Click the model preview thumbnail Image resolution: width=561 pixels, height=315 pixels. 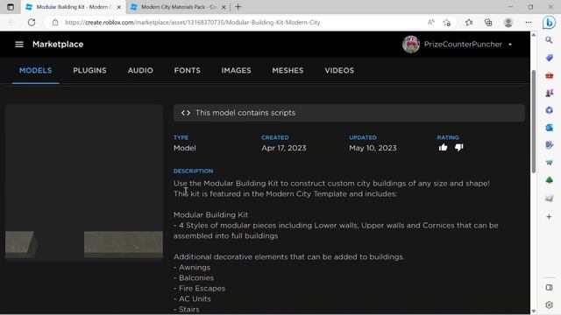click(84, 183)
